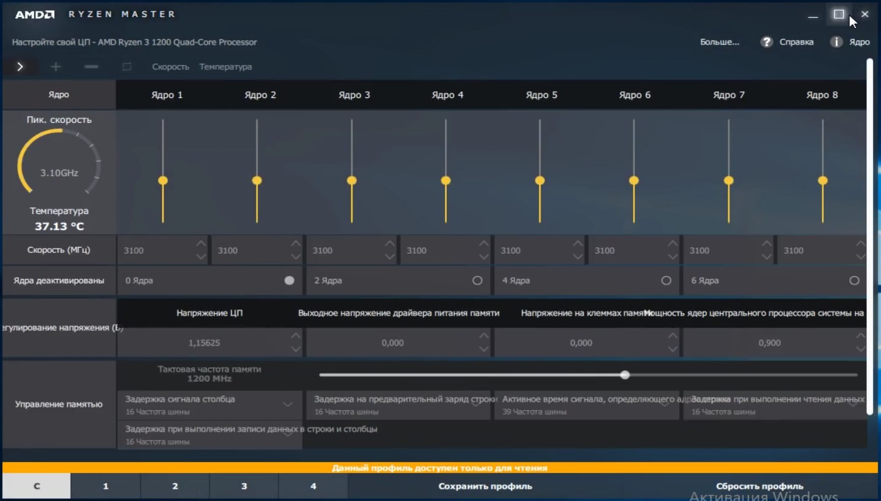Increase Напряжение ЦП value with up arrow
Screen dimensions: 881x501
295,336
